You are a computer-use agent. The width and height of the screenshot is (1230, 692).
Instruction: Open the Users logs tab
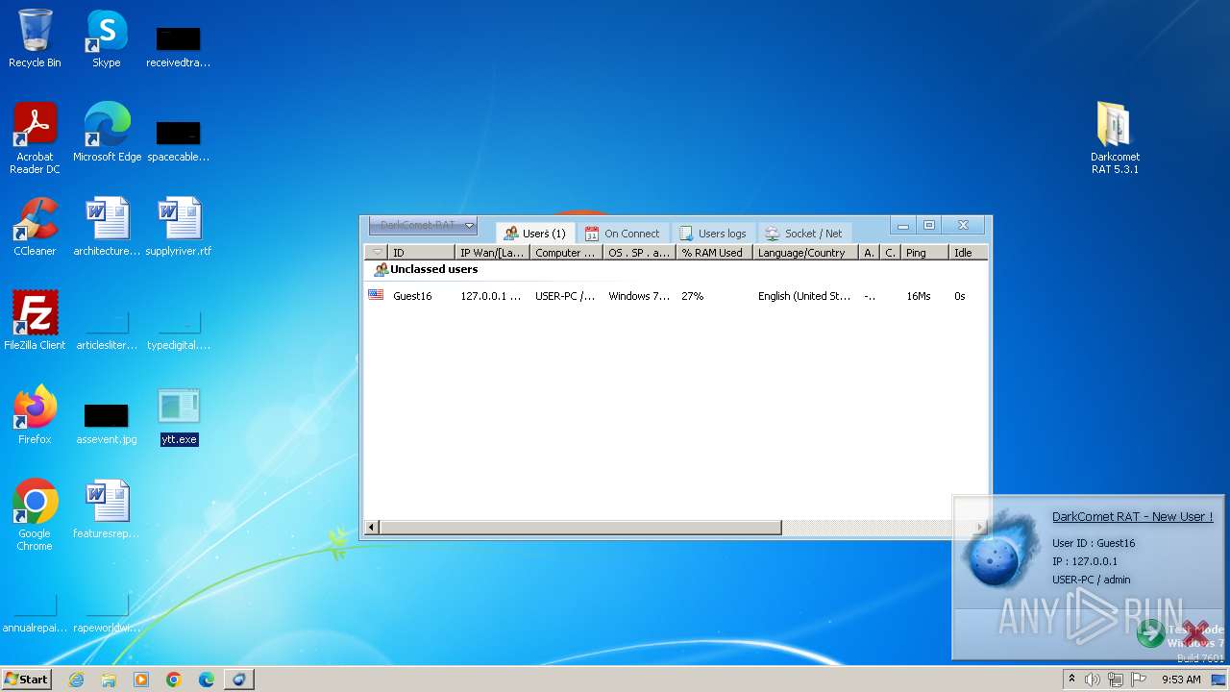[x=712, y=234]
